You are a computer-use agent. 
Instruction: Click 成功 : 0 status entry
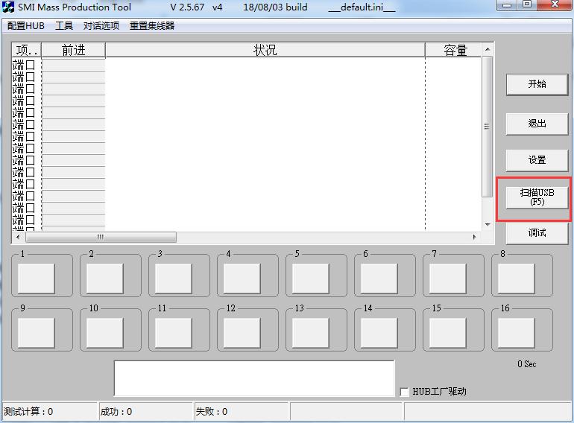pyautogui.click(x=116, y=412)
